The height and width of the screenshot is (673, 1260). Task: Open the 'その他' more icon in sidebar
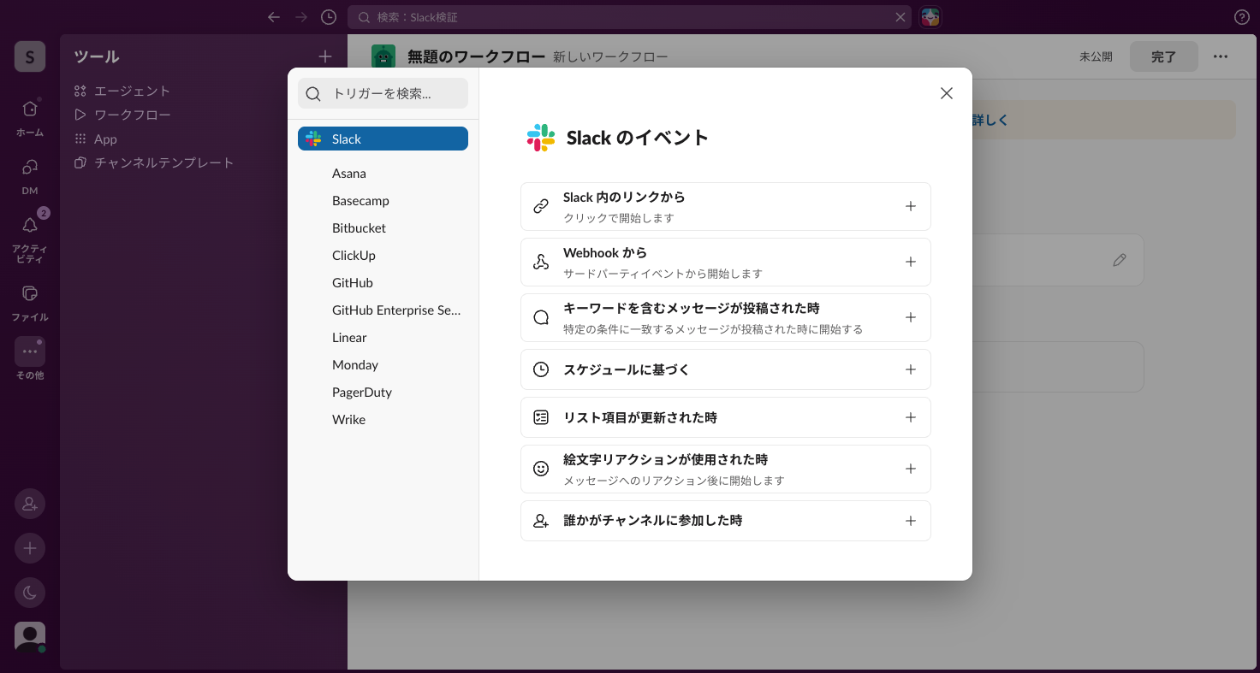[x=30, y=351]
